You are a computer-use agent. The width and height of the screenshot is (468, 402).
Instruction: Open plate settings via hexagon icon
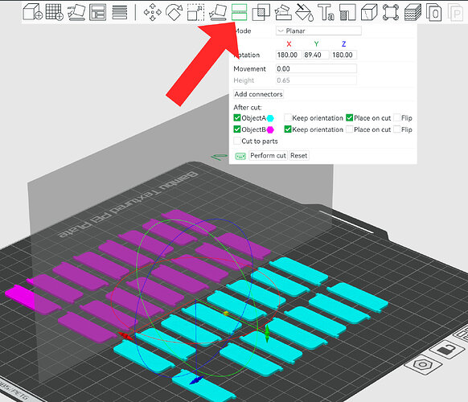tap(423, 365)
